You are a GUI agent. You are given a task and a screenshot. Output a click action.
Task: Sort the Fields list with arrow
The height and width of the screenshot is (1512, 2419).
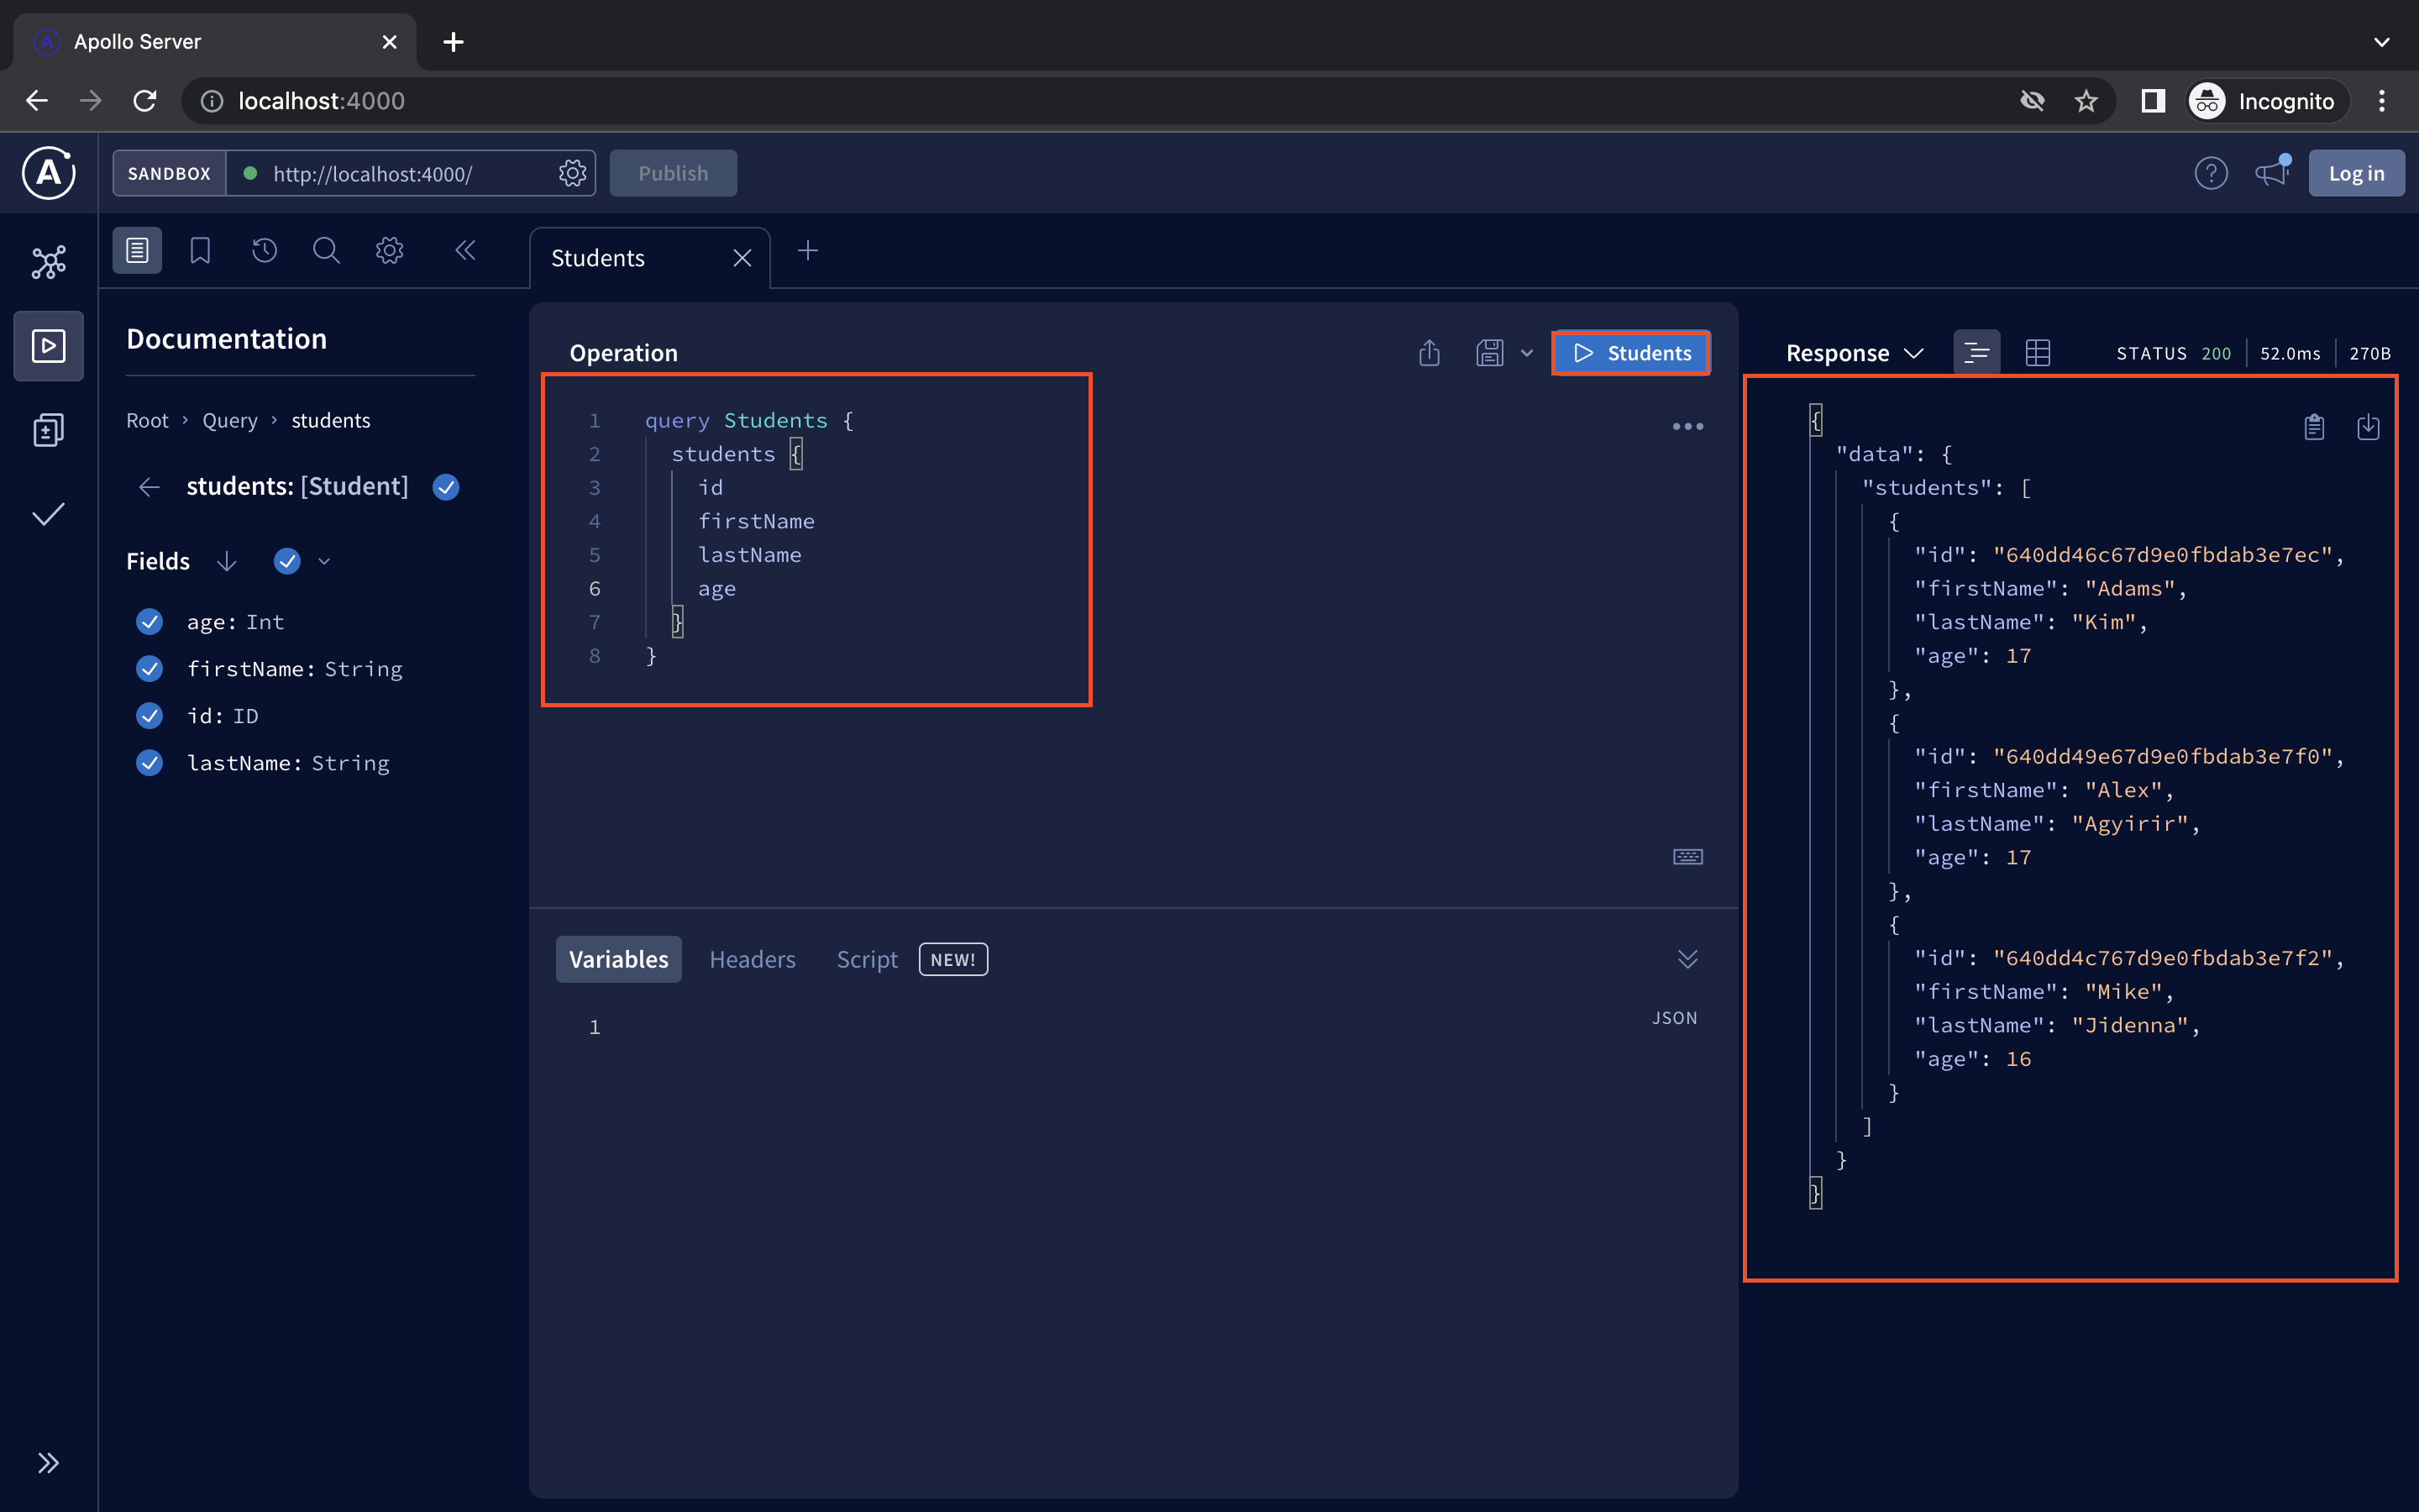(227, 561)
